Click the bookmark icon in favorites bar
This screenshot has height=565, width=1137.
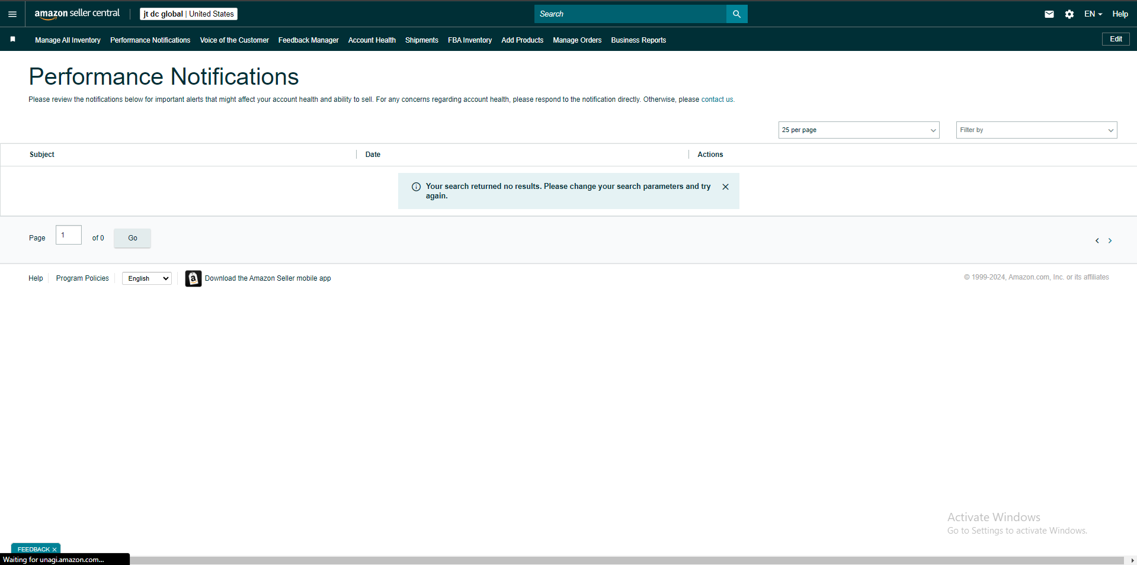(12, 39)
